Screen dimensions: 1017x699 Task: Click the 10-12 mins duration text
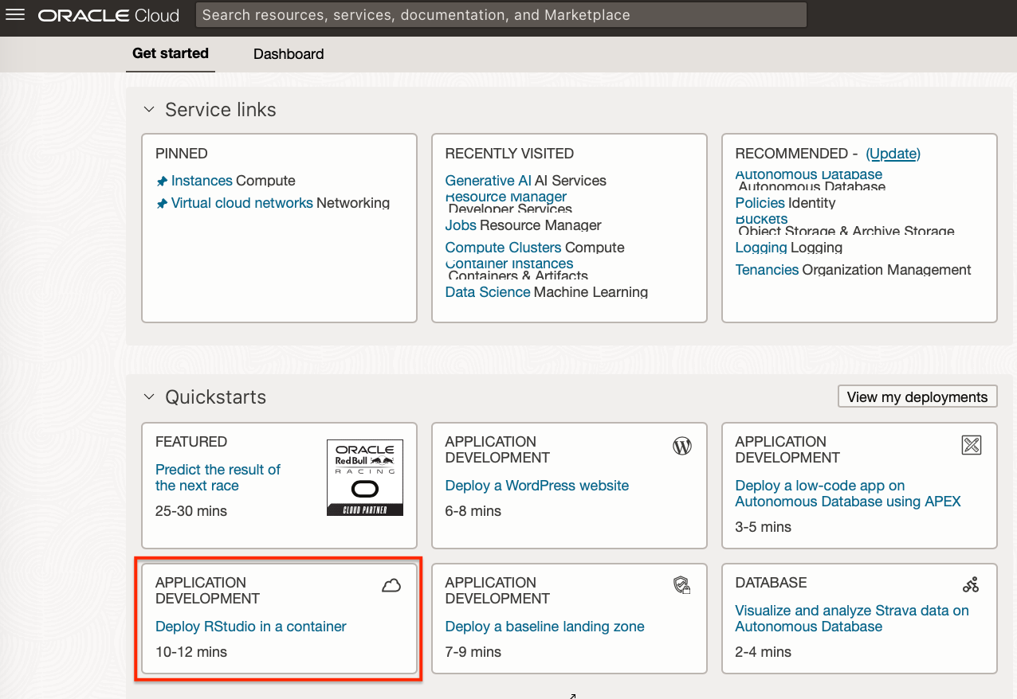191,652
